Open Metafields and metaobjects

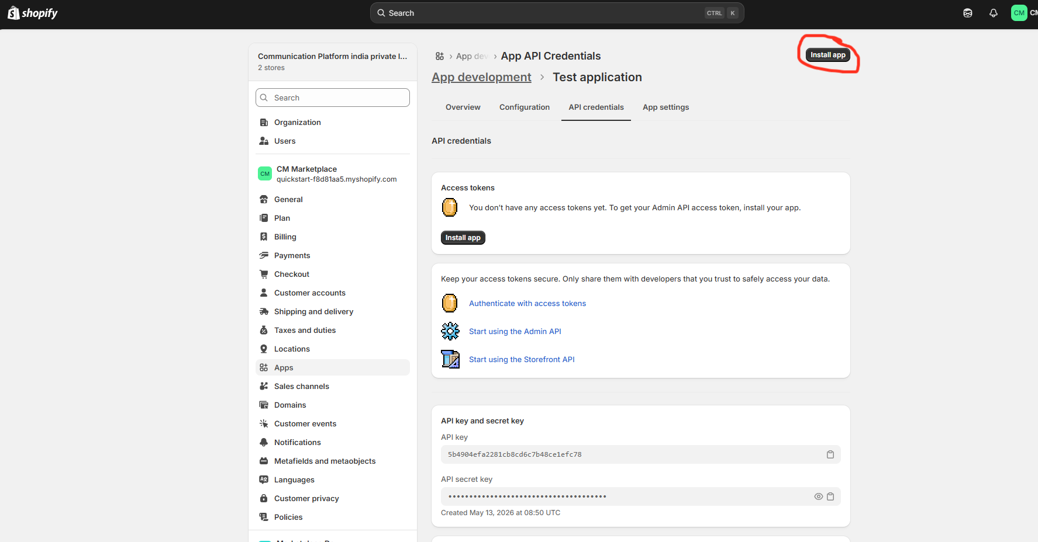coord(333,461)
